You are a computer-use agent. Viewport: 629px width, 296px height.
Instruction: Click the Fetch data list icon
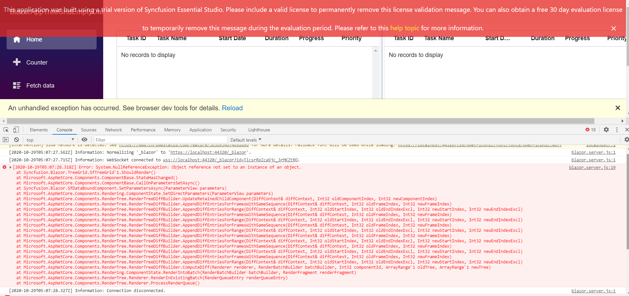coord(17,86)
